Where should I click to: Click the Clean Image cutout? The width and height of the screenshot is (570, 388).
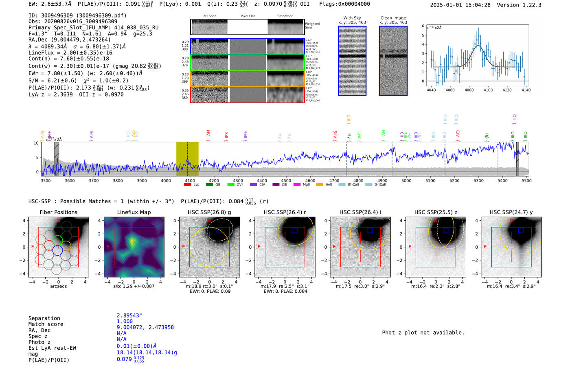pos(393,61)
